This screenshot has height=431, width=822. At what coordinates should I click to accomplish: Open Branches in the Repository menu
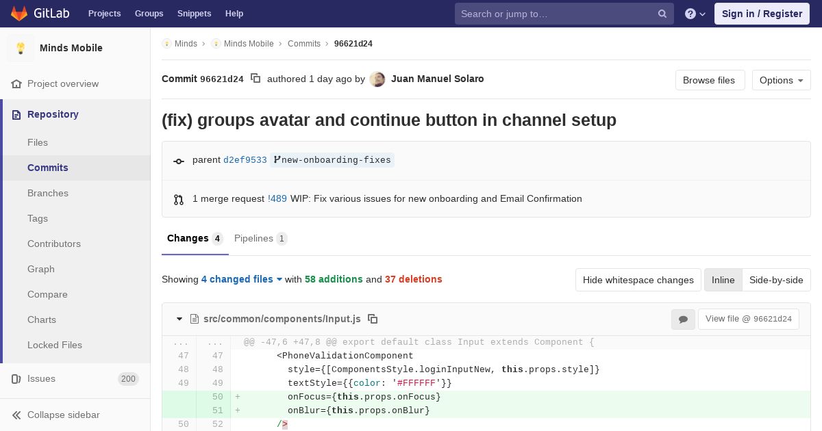pyautogui.click(x=48, y=193)
